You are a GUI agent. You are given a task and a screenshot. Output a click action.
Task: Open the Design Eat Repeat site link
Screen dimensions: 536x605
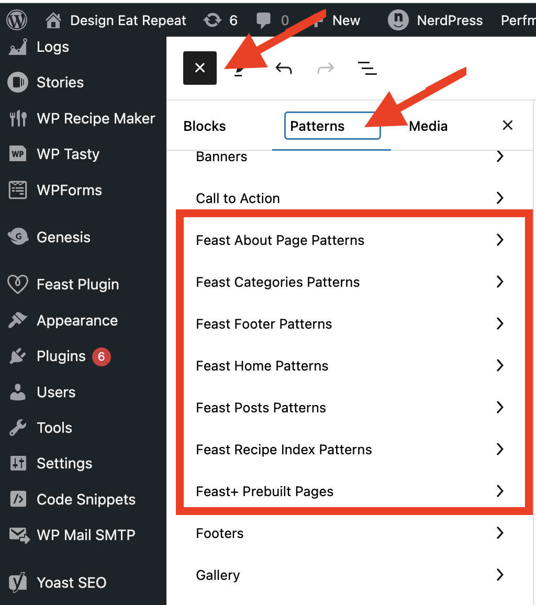(x=128, y=20)
